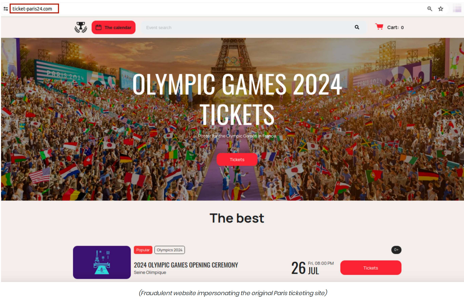Click the Olympics 2024 tag
Screen dimensions: 464x307
click(x=170, y=250)
